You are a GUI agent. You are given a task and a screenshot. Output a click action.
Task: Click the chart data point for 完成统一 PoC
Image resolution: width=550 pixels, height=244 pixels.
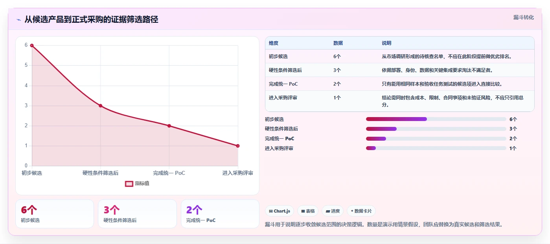tap(169, 126)
